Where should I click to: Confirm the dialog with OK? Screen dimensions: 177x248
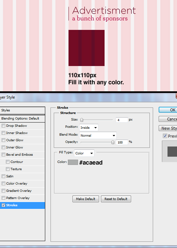click(168, 110)
